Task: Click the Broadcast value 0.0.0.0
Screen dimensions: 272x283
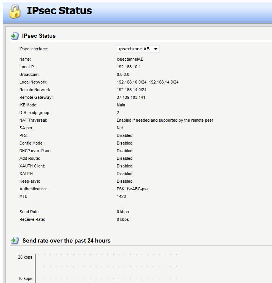Action: coord(123,74)
